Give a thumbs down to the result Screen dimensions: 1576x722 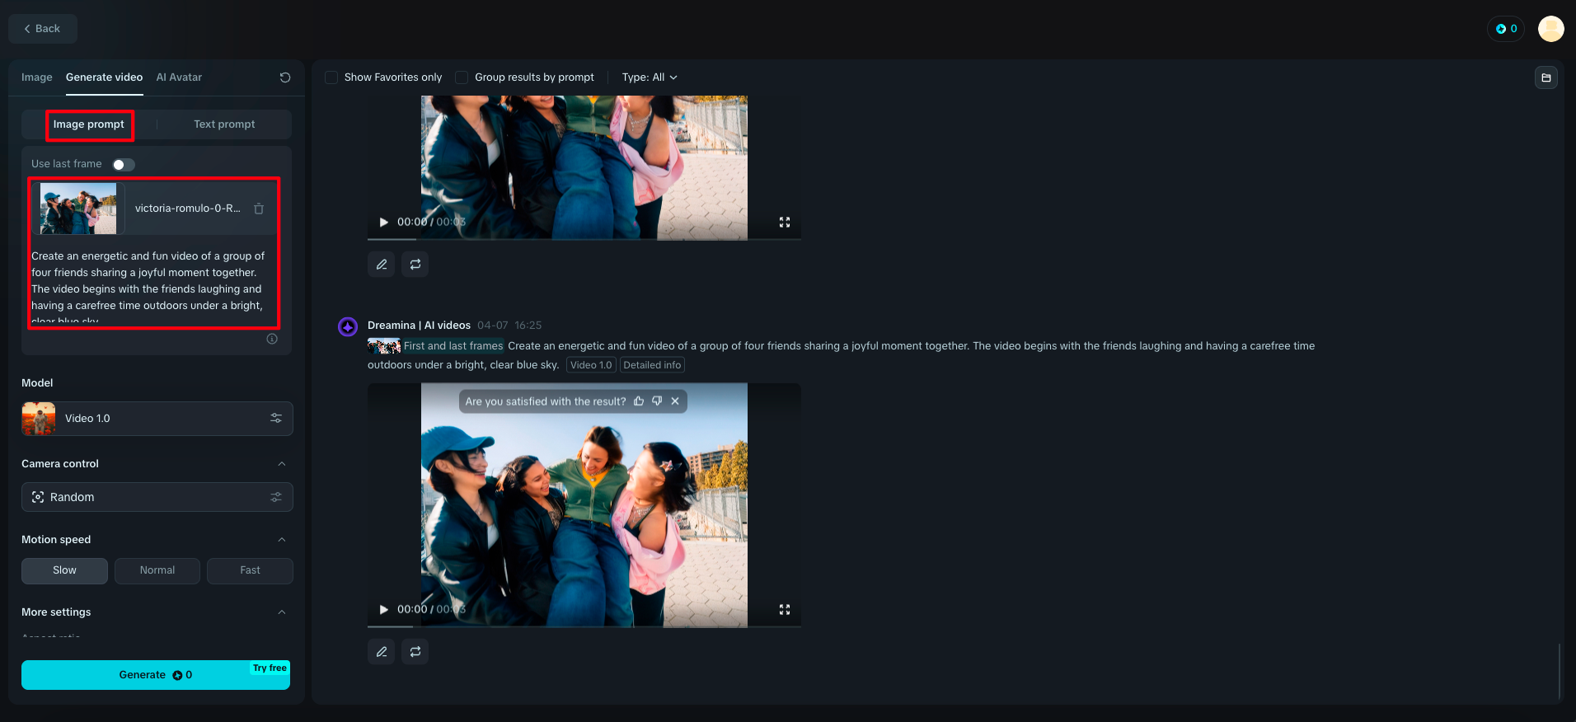(657, 401)
